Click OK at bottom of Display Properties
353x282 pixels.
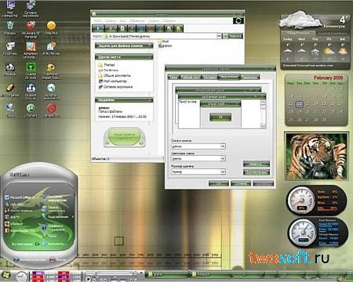tap(219, 183)
